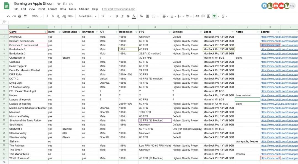Open the File menu
Viewport: 298px width, 164px height.
[x=16, y=9]
